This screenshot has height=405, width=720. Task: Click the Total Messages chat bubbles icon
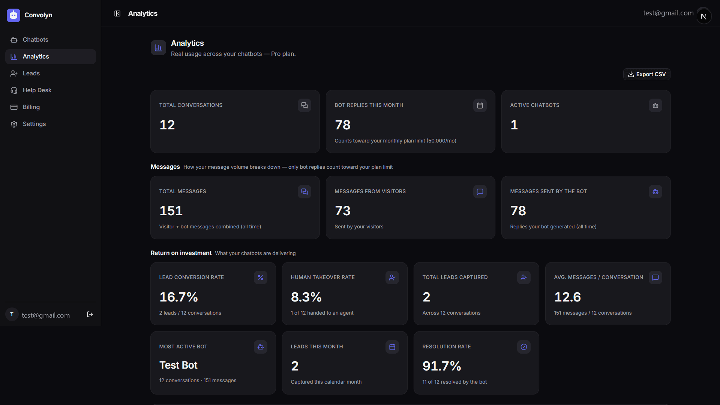(304, 192)
